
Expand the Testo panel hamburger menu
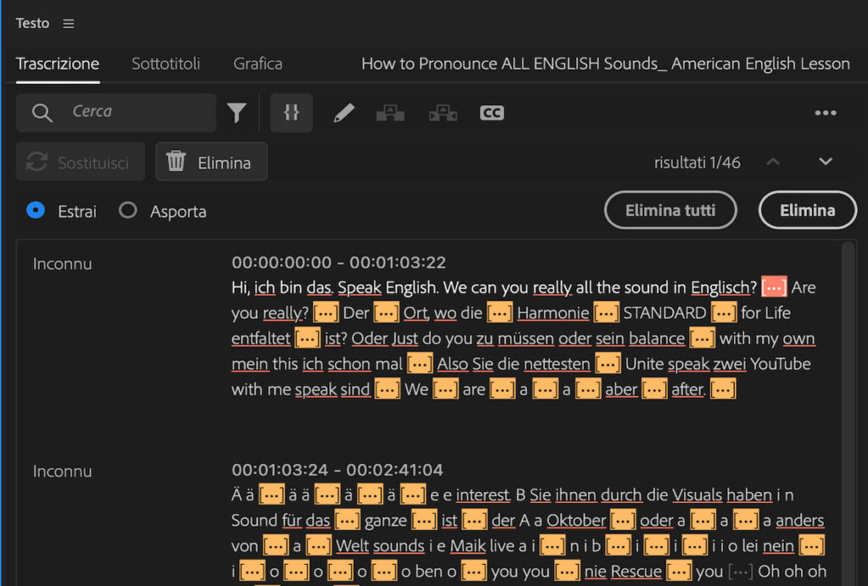(x=67, y=23)
